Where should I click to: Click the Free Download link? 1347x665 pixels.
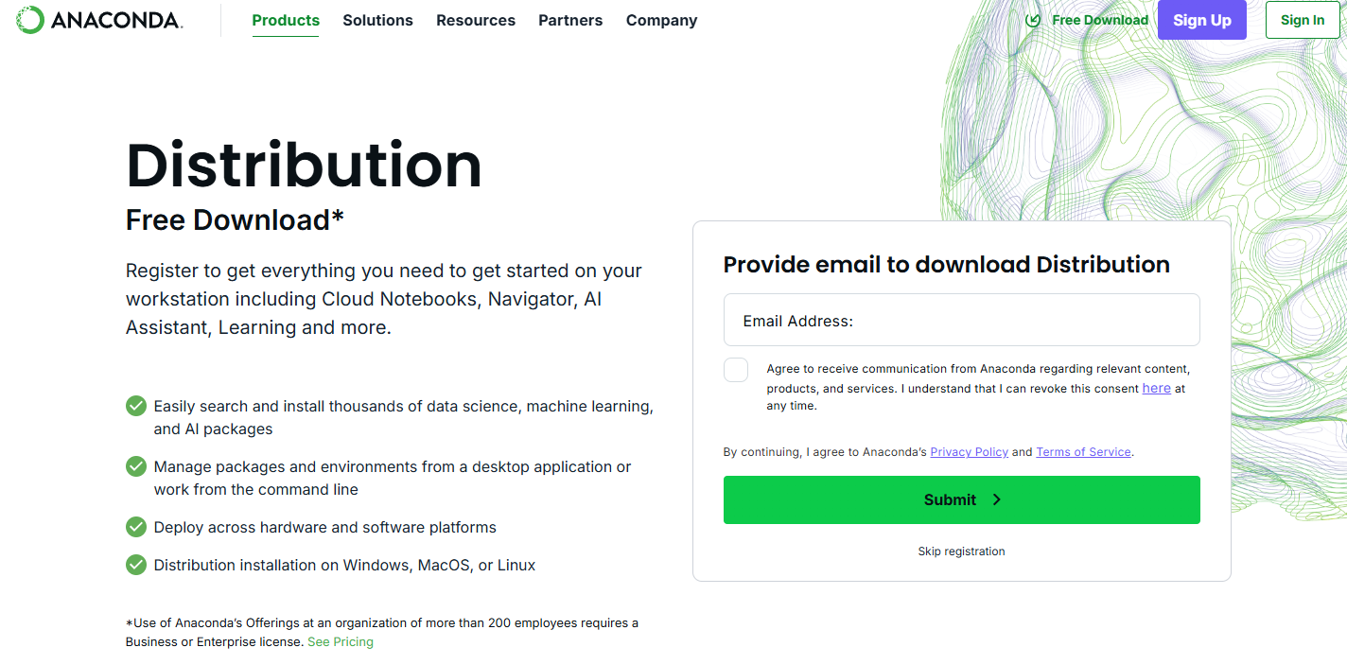tap(1099, 20)
